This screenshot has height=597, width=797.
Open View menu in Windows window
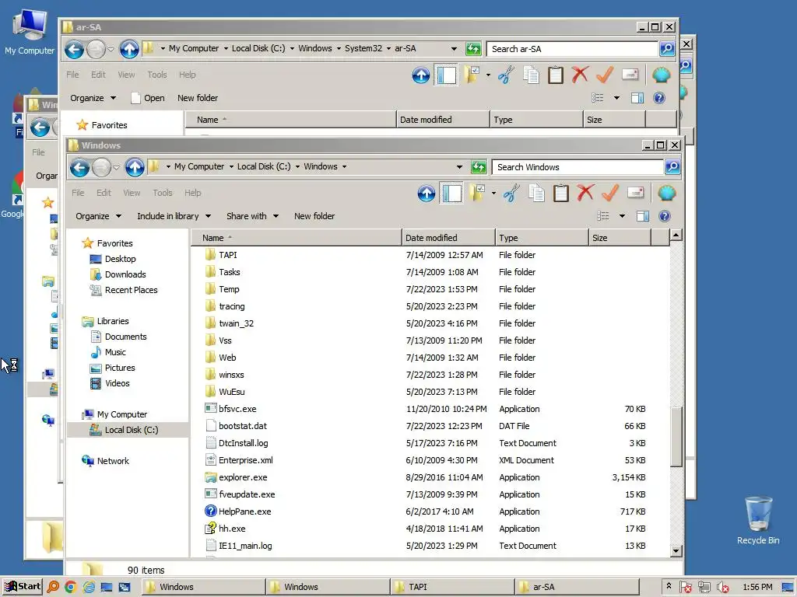[132, 193]
